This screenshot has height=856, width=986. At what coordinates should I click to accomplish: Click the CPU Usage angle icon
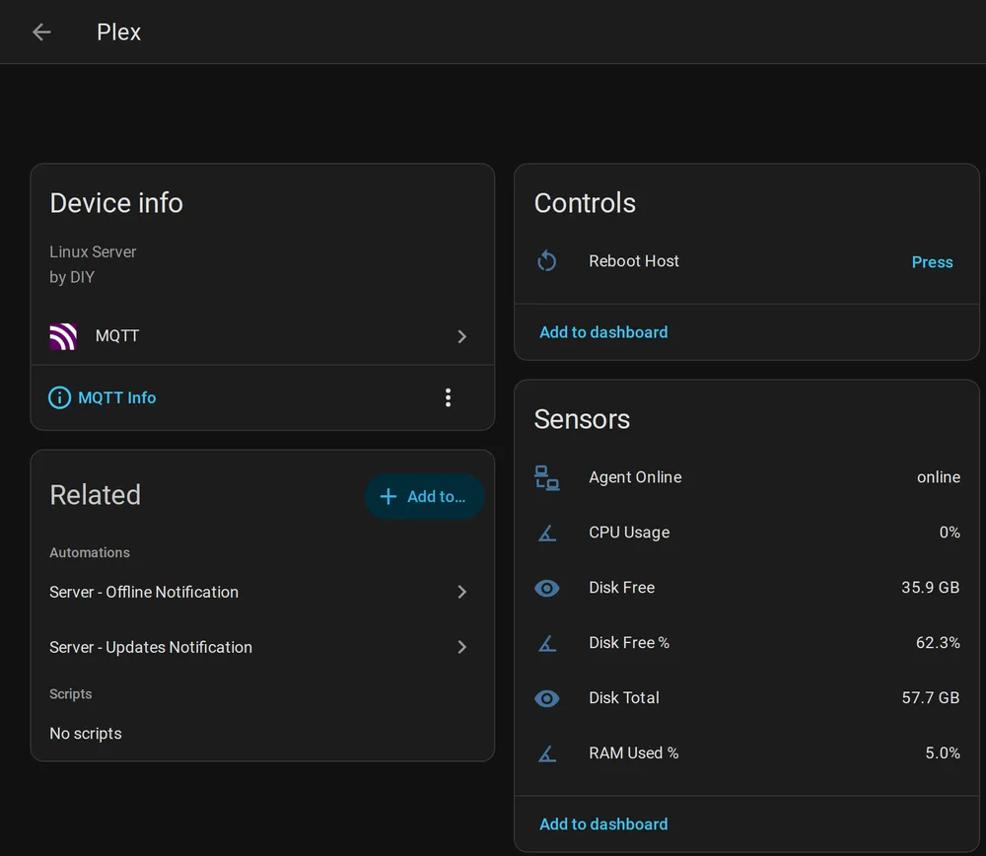[547, 533]
